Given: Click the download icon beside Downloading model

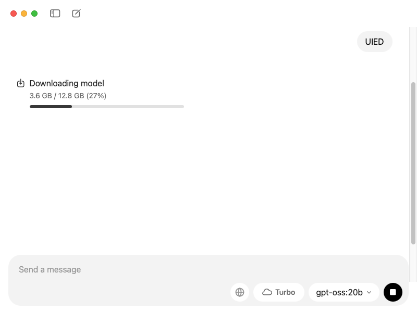Looking at the screenshot, I should (21, 83).
